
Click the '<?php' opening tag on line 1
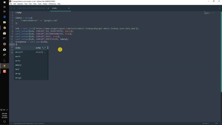coord(18,12)
